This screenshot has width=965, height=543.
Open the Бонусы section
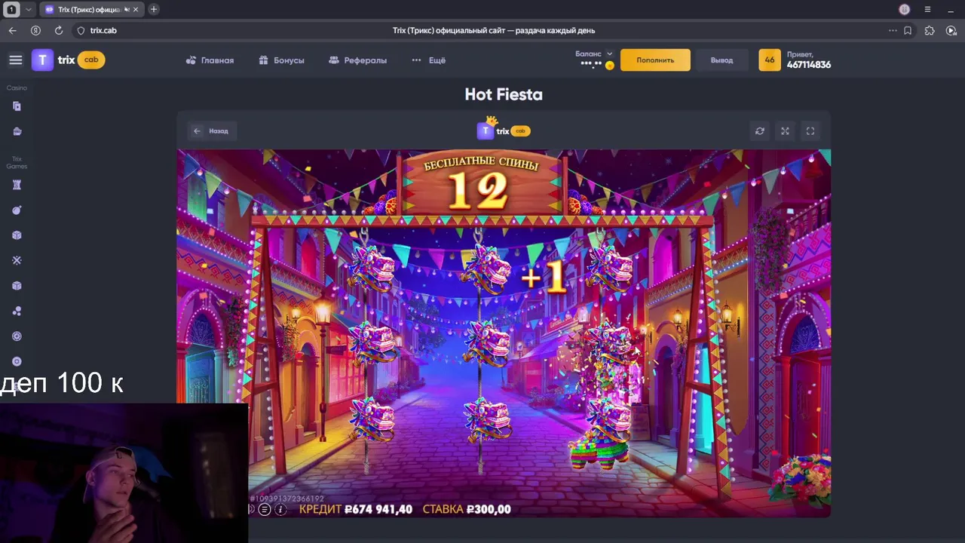click(281, 60)
